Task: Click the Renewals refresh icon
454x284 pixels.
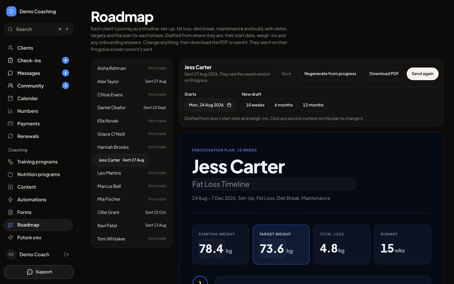Action: (x=10, y=136)
